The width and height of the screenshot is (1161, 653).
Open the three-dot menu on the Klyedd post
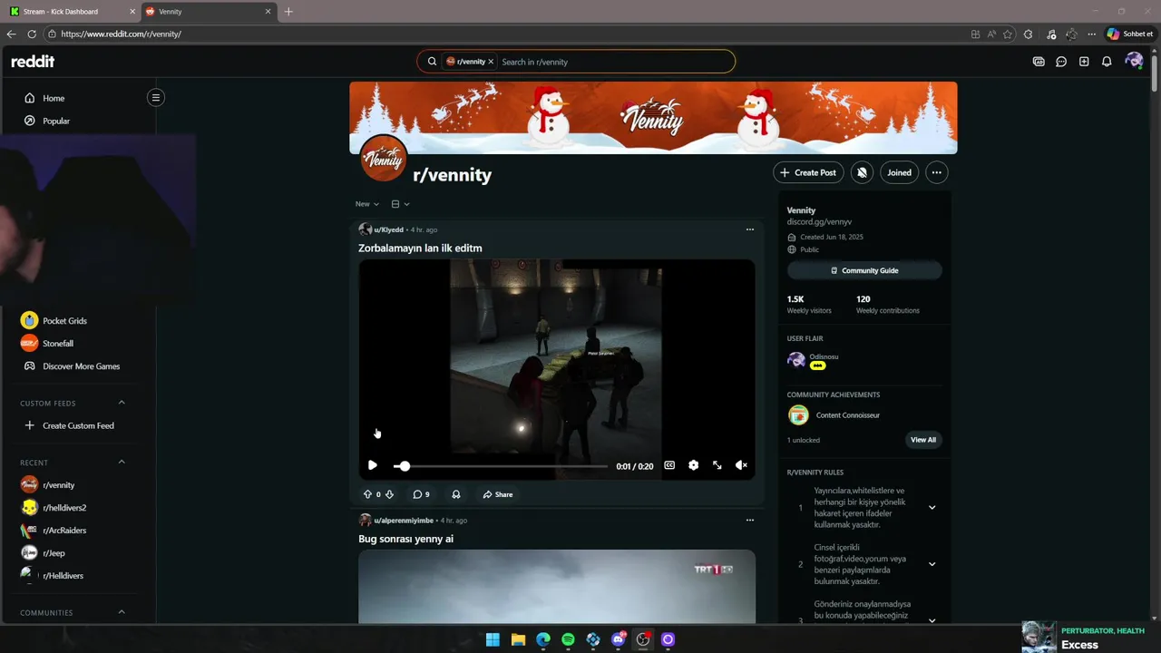[x=750, y=229]
